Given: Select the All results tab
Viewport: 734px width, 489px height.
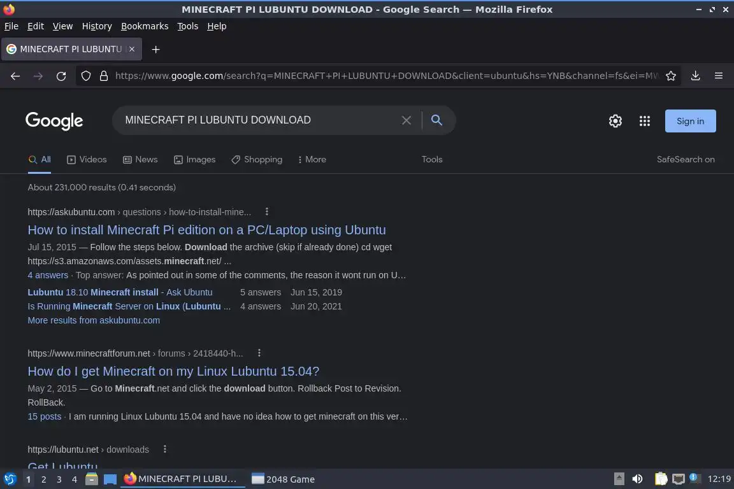Looking at the screenshot, I should coord(40,160).
